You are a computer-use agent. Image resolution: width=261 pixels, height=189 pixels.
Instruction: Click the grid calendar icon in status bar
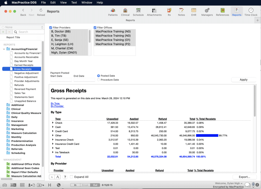tap(22, 185)
